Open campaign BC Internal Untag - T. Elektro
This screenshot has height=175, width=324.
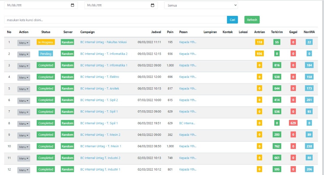[100, 77]
